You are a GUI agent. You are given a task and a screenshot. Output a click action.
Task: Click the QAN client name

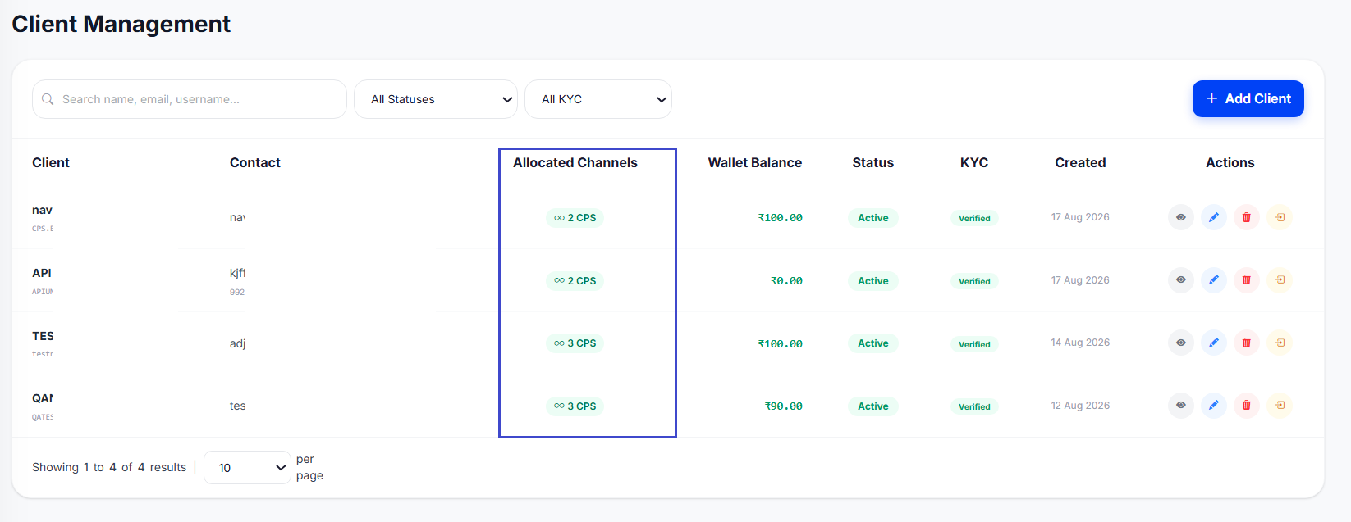pyautogui.click(x=43, y=398)
